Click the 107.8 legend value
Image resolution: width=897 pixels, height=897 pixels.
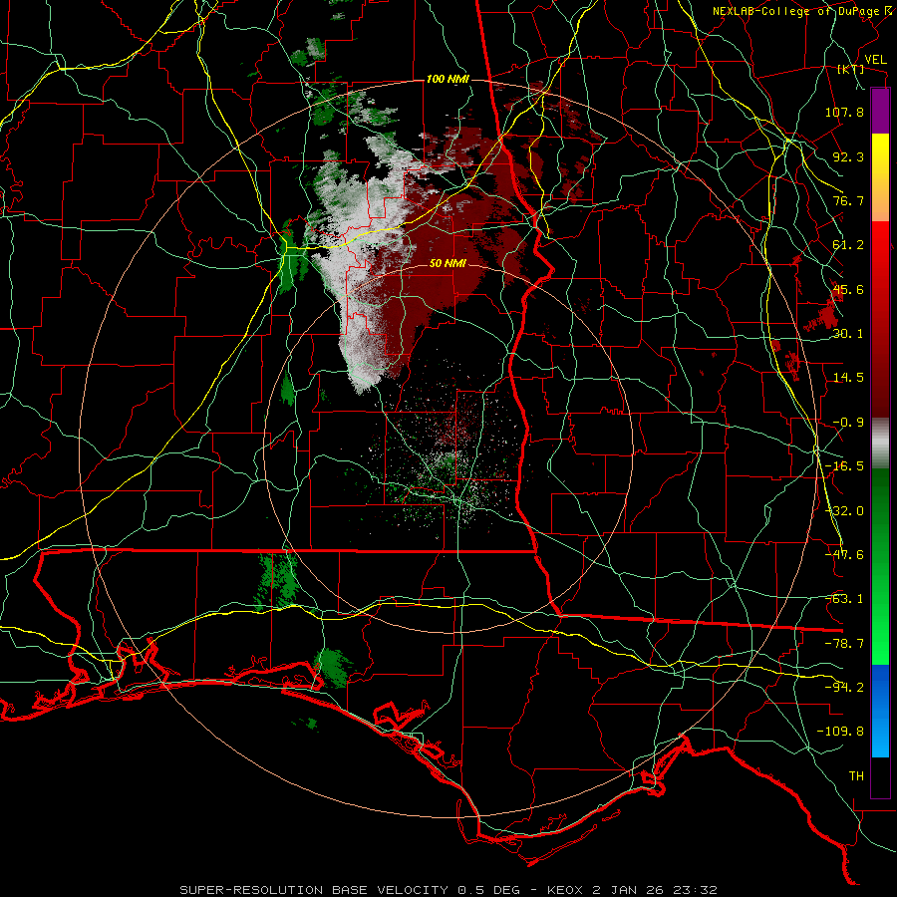point(844,112)
